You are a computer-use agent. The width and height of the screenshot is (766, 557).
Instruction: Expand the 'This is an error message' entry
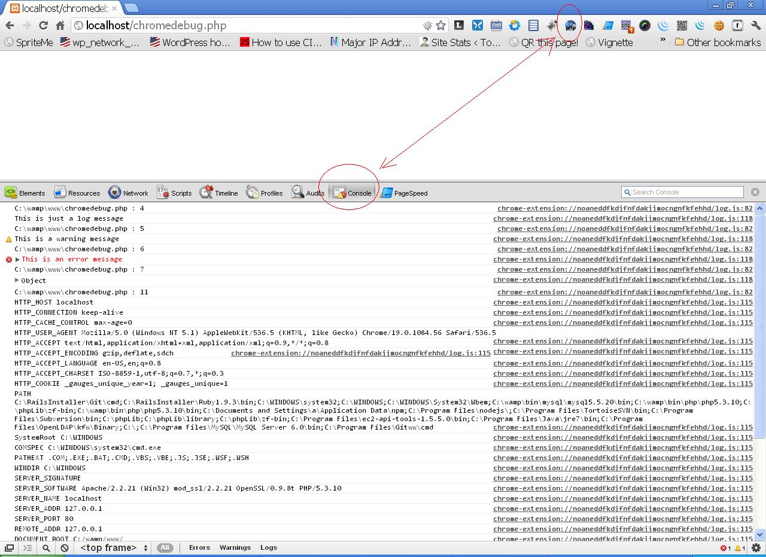(x=17, y=259)
